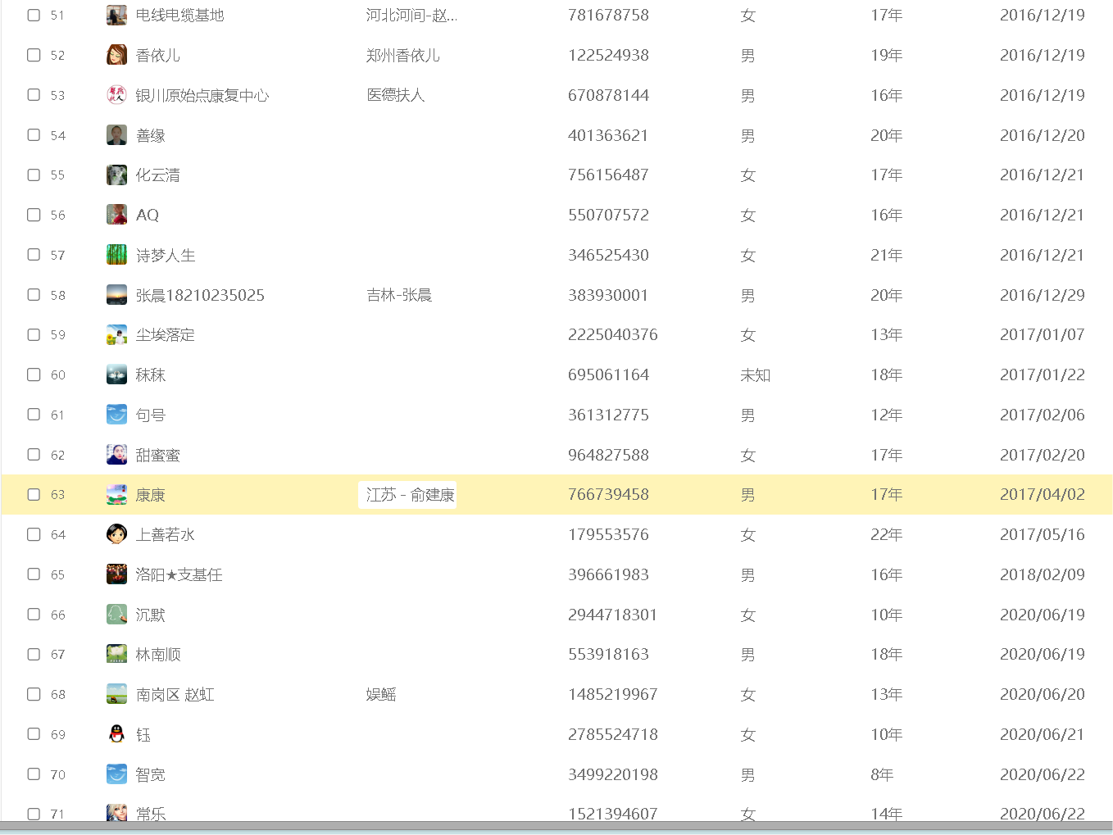
Task: Click the sunset avatar of 张晨18210235025
Action: [116, 295]
